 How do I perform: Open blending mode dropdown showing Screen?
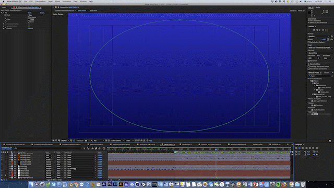(x=49, y=160)
